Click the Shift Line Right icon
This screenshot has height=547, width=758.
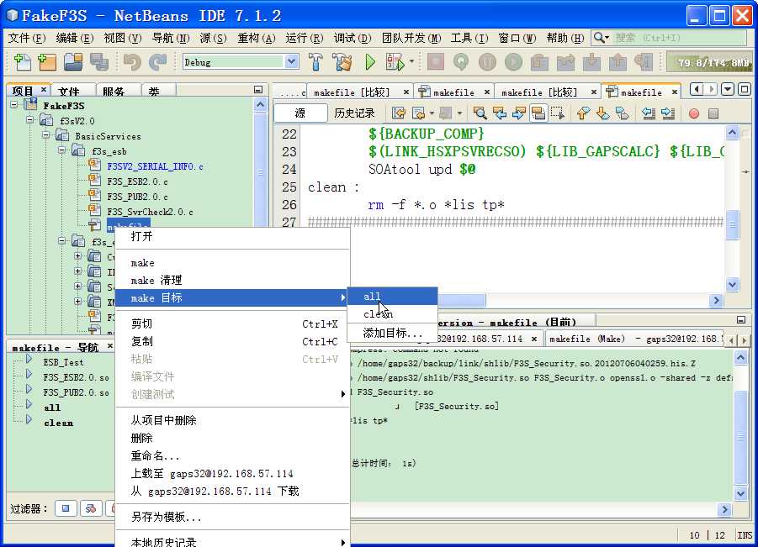coord(668,113)
